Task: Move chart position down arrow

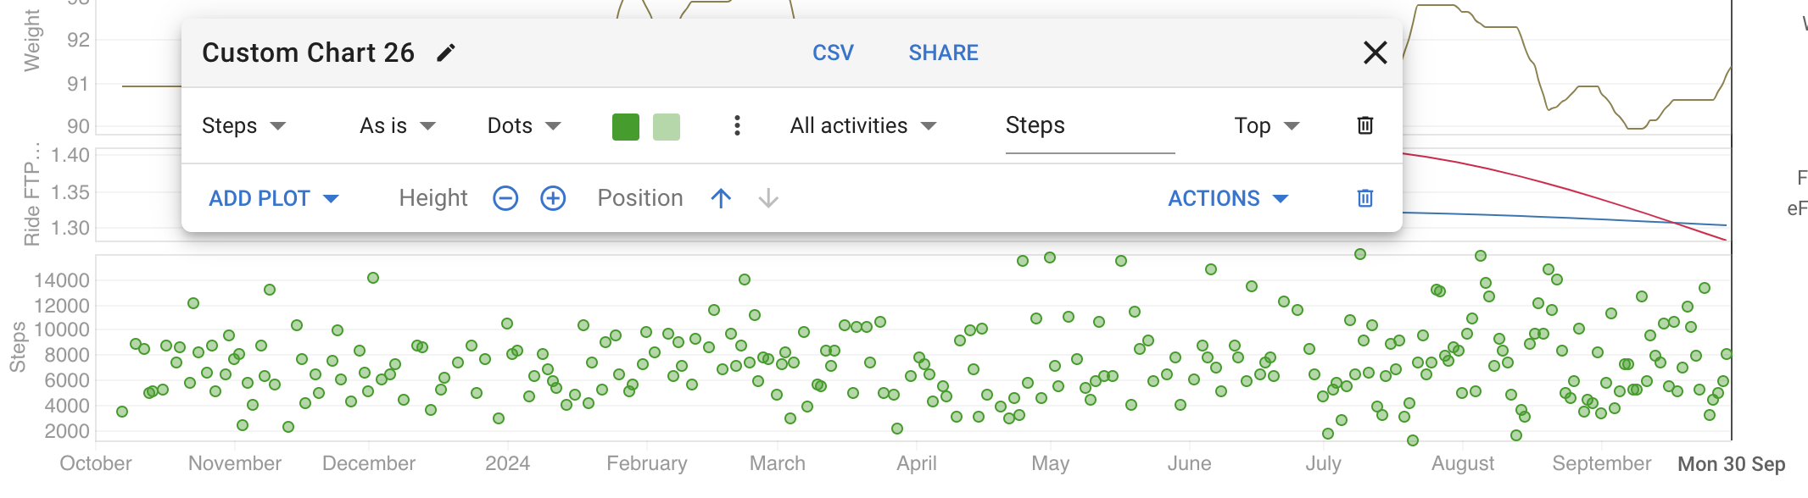Action: (x=768, y=198)
